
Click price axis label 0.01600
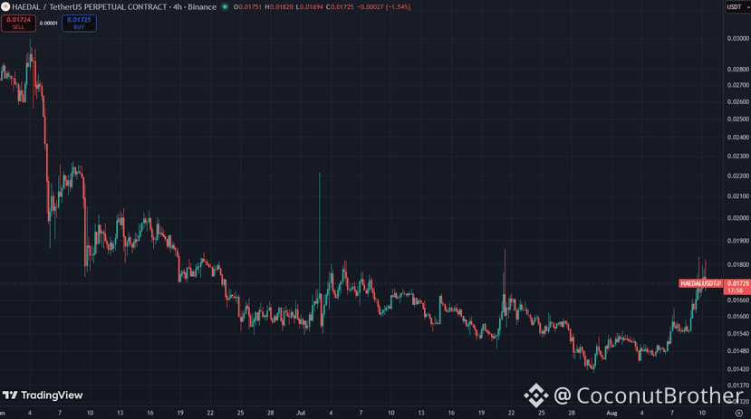coord(737,317)
